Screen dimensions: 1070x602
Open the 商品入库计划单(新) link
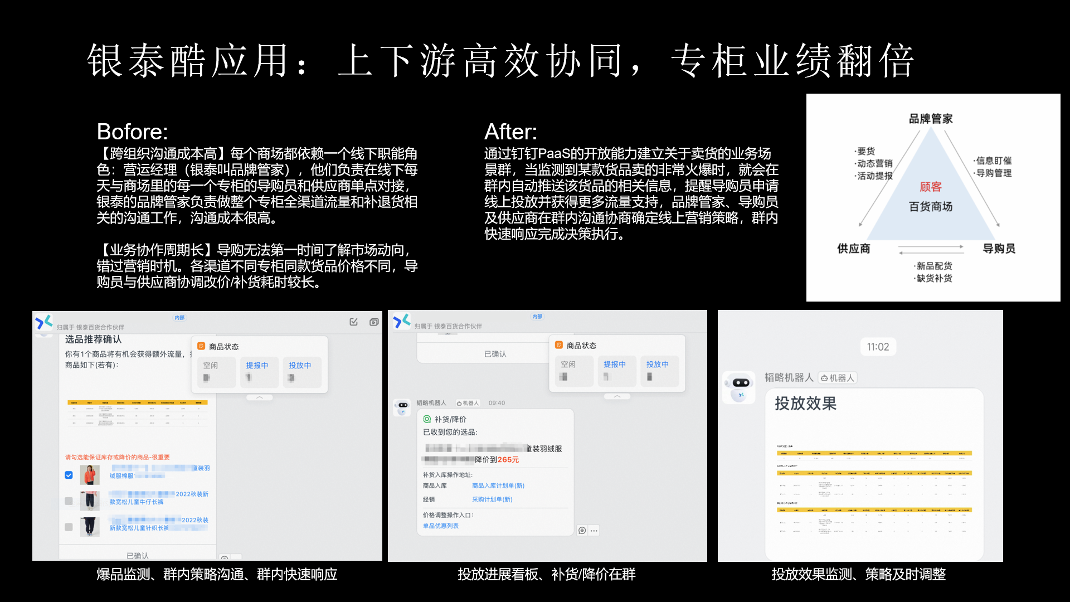pos(498,486)
